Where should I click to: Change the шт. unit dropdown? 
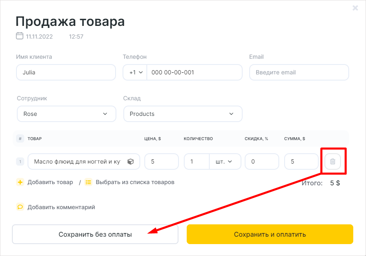[x=225, y=161]
